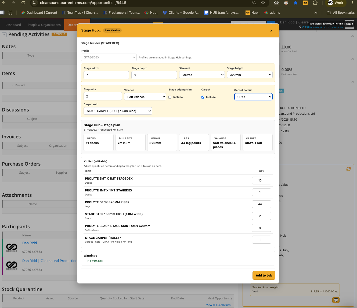
Task: Click the Stage depth input field
Action: click(x=154, y=75)
